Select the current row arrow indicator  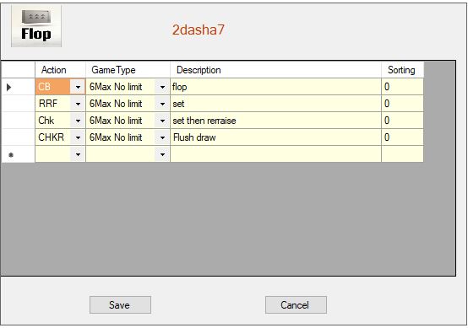[x=9, y=87]
